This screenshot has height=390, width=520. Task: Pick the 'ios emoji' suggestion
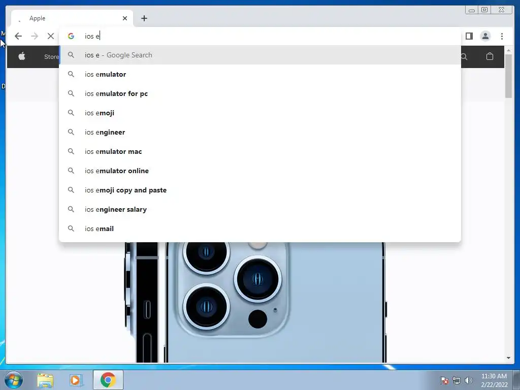point(260,113)
